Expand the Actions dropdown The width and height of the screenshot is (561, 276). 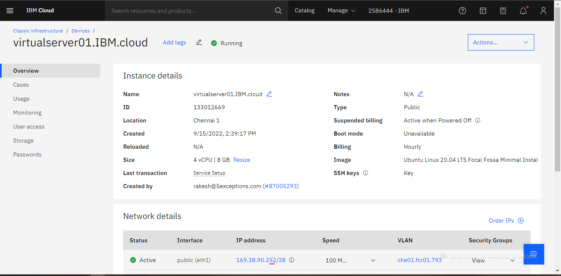point(501,42)
